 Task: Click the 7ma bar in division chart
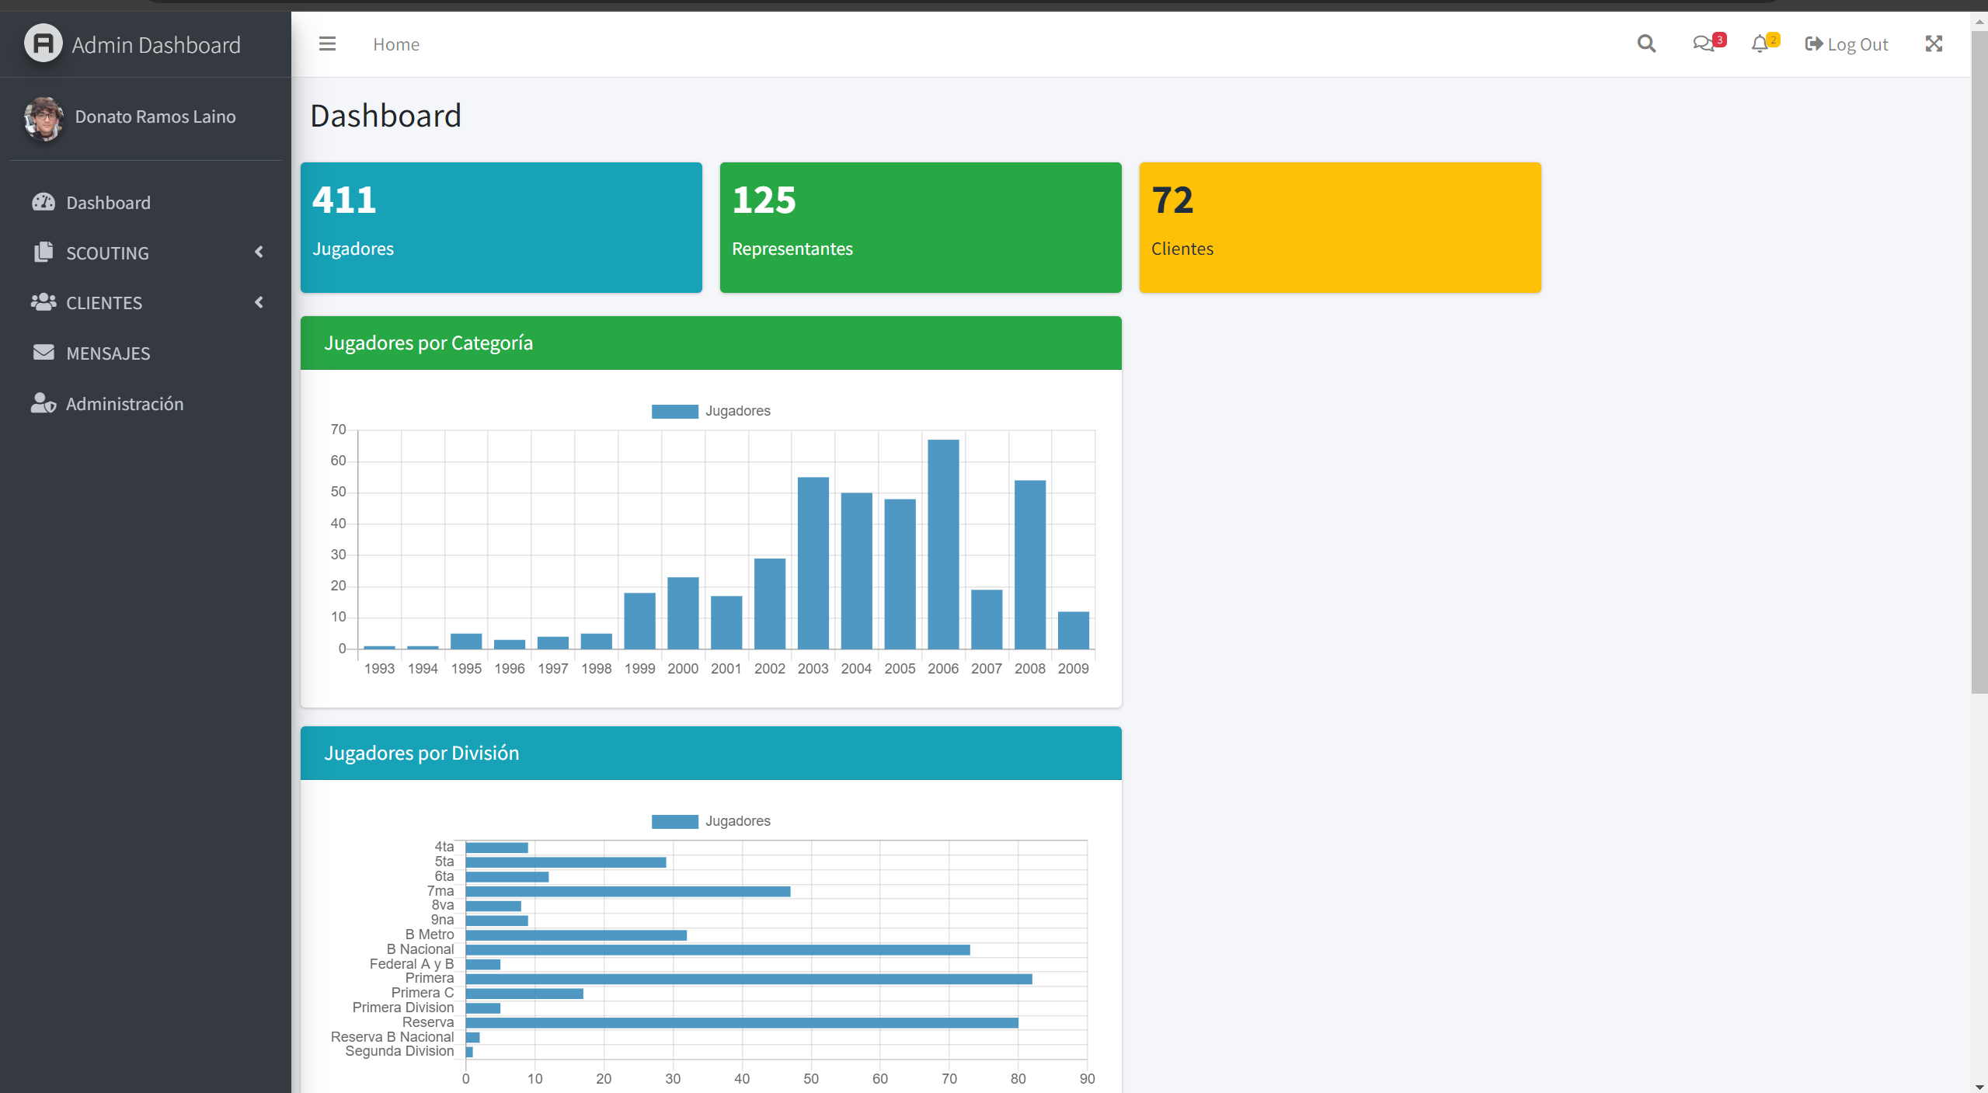(x=628, y=891)
